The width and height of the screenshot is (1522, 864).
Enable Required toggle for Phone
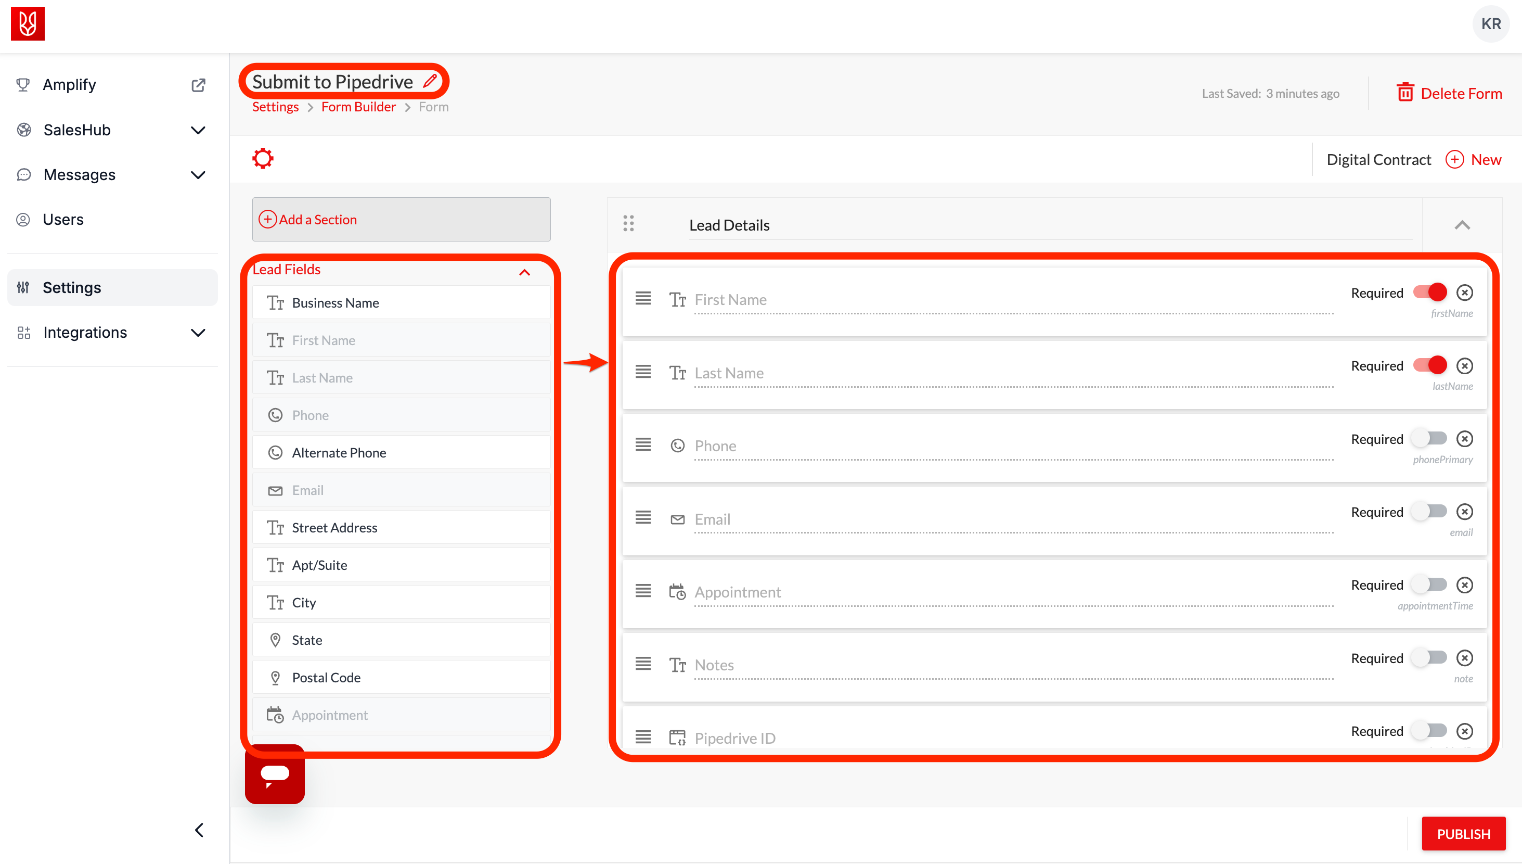[1429, 439]
